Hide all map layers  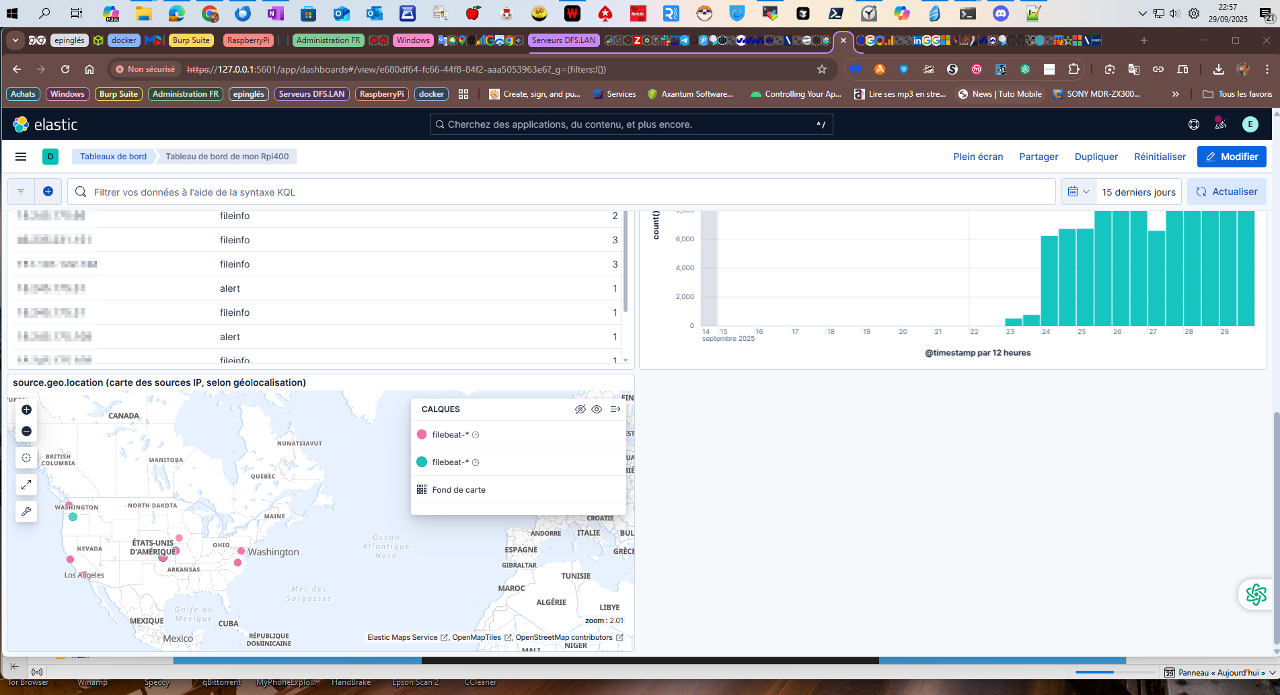pyautogui.click(x=580, y=409)
